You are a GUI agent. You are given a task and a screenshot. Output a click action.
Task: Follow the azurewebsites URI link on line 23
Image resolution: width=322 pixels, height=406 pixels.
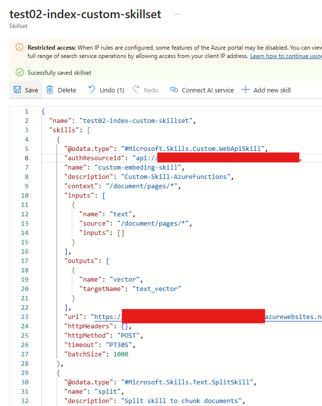293,316
